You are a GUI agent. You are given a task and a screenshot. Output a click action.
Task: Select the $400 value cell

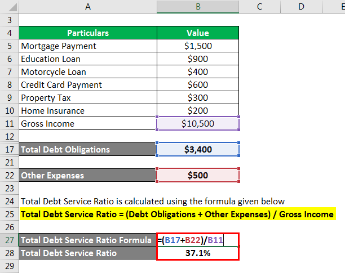pyautogui.click(x=198, y=72)
